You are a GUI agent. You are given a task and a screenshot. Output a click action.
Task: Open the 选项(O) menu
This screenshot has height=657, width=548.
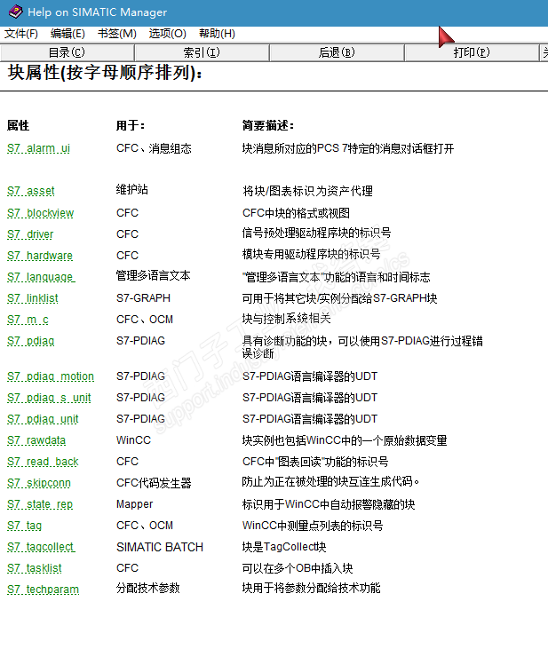(167, 34)
